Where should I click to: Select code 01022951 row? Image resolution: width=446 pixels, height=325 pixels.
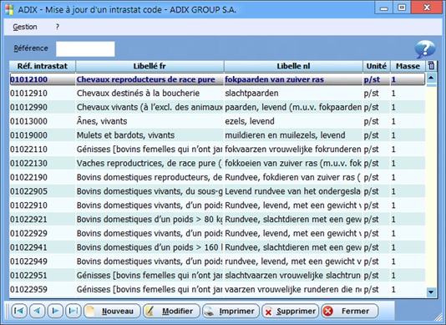pyautogui.click(x=217, y=276)
